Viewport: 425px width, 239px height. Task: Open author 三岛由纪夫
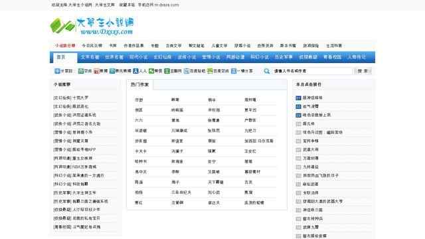[x=181, y=193]
